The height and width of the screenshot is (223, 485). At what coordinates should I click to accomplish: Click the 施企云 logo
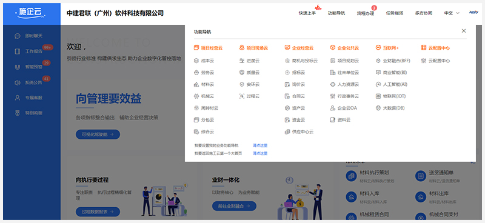tap(31, 13)
